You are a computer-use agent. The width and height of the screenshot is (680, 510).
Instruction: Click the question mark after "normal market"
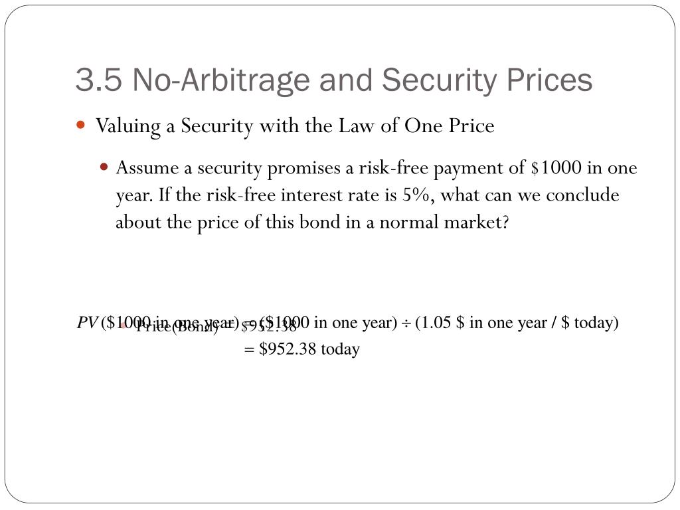(x=505, y=222)
